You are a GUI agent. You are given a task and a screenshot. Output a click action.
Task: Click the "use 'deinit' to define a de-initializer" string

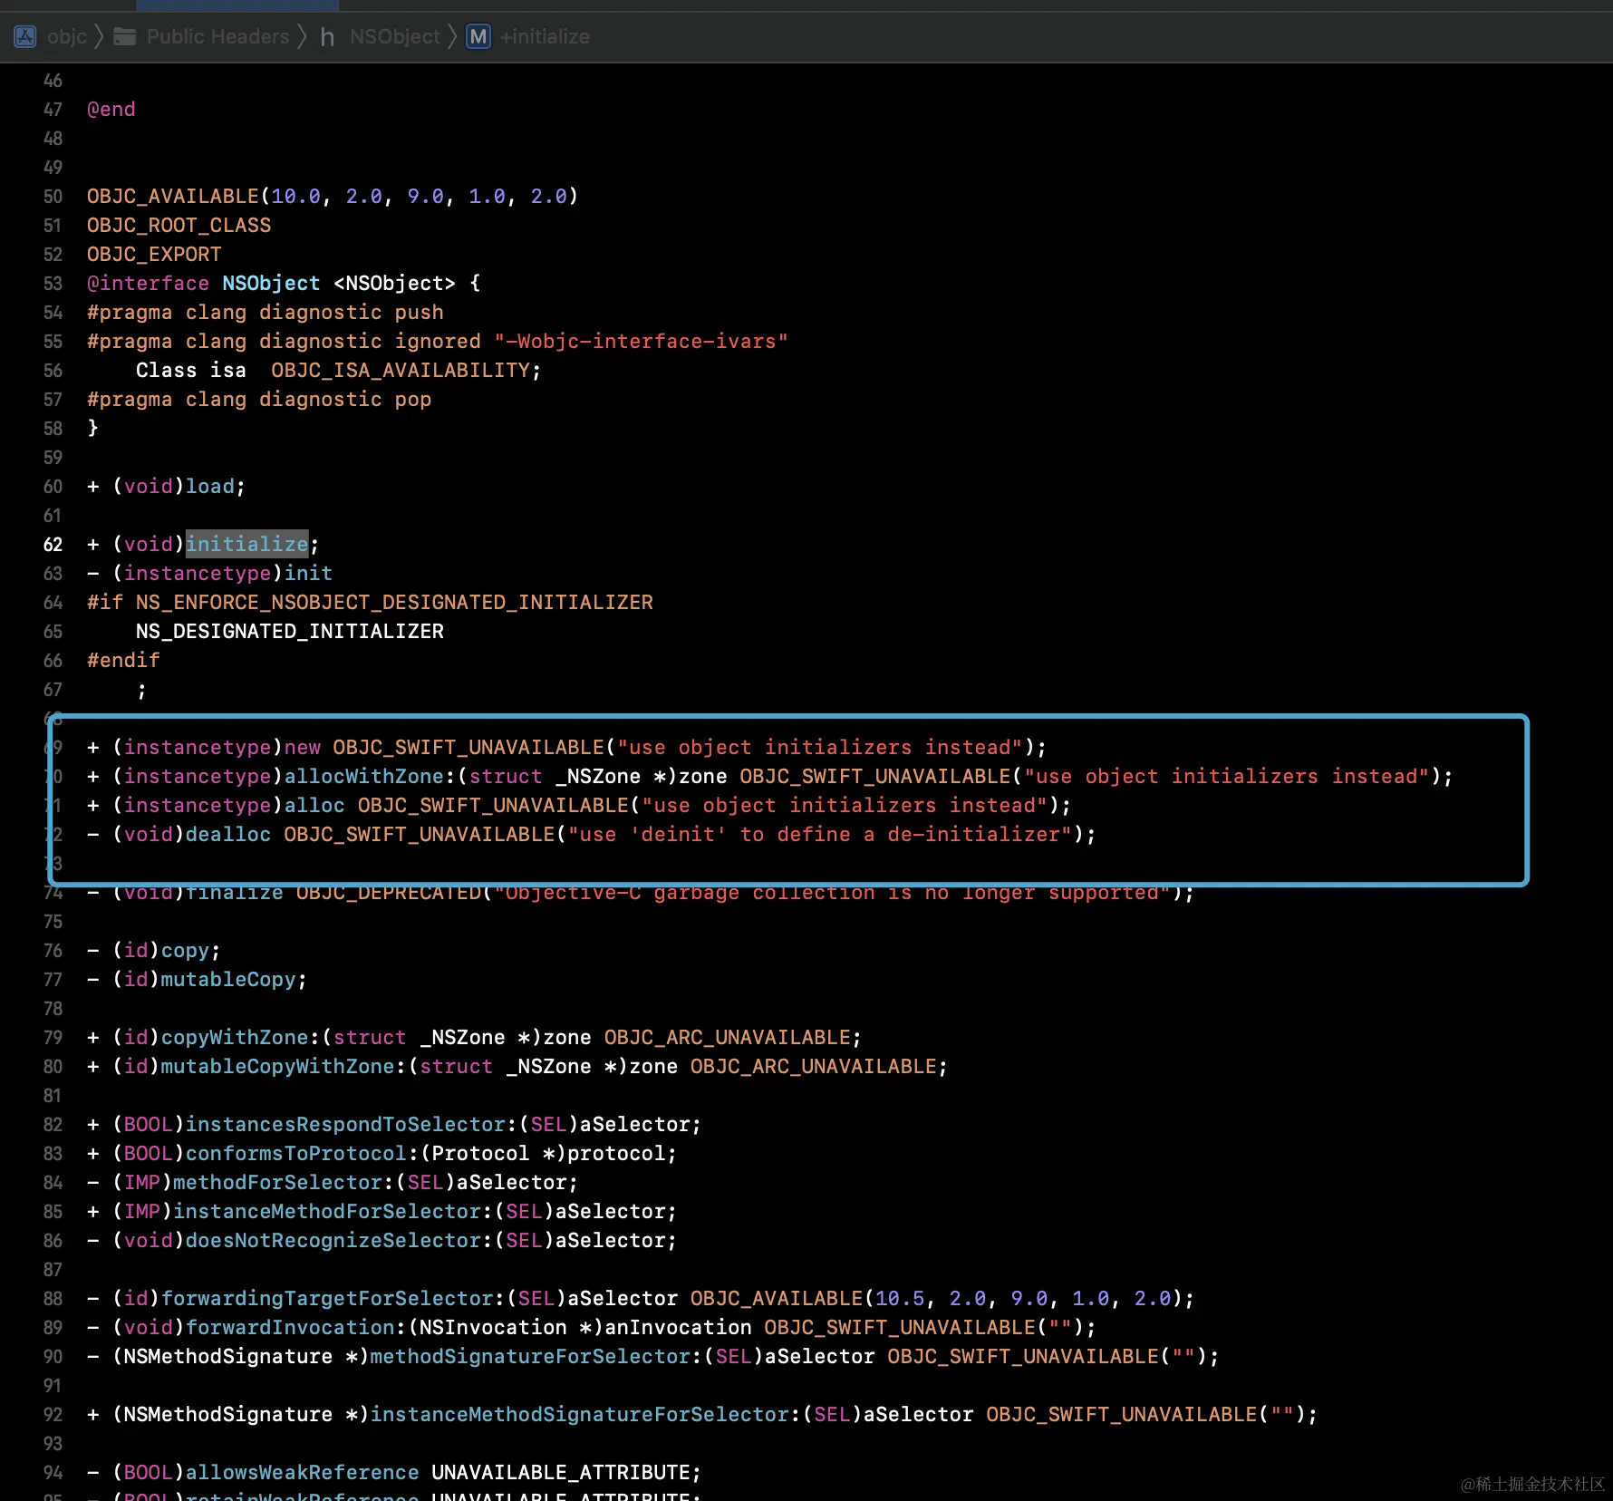click(x=820, y=835)
